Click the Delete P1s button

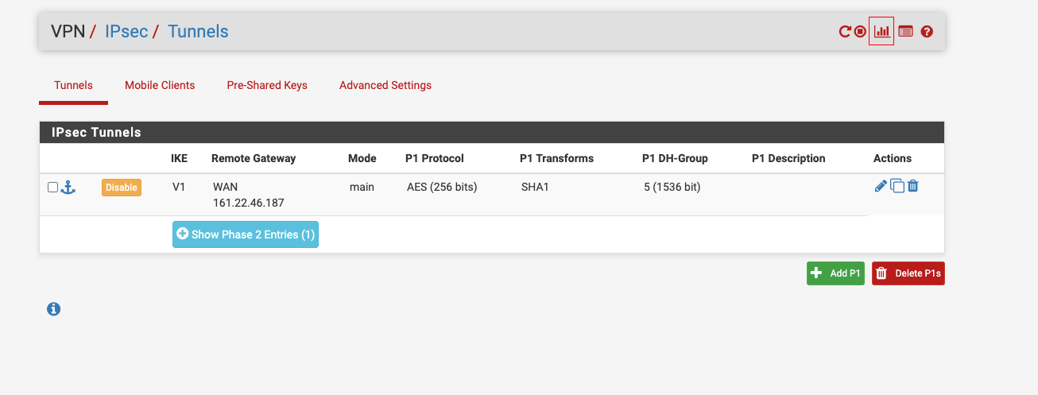point(908,273)
